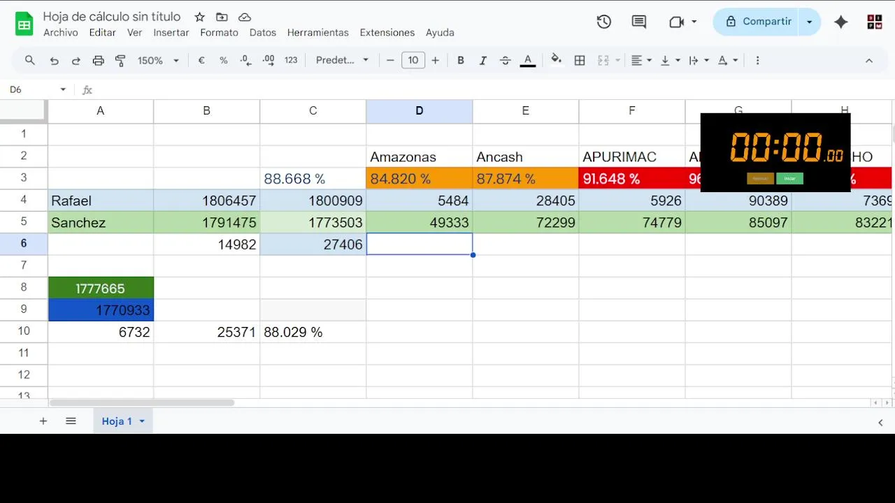Increase font size with plus
Screen dimensions: 895x503
click(435, 60)
